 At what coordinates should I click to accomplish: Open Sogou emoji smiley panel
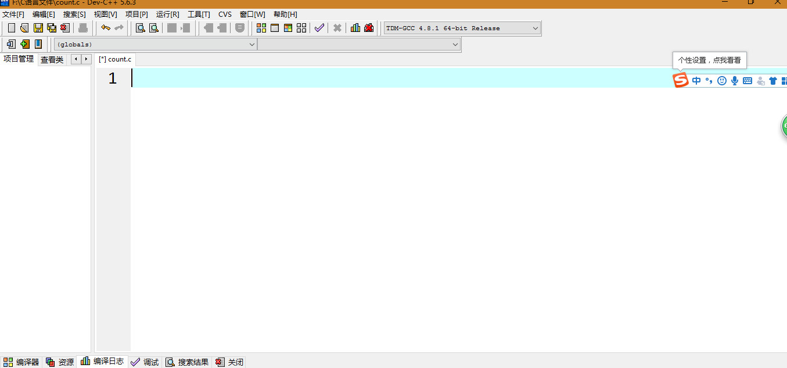pyautogui.click(x=722, y=81)
